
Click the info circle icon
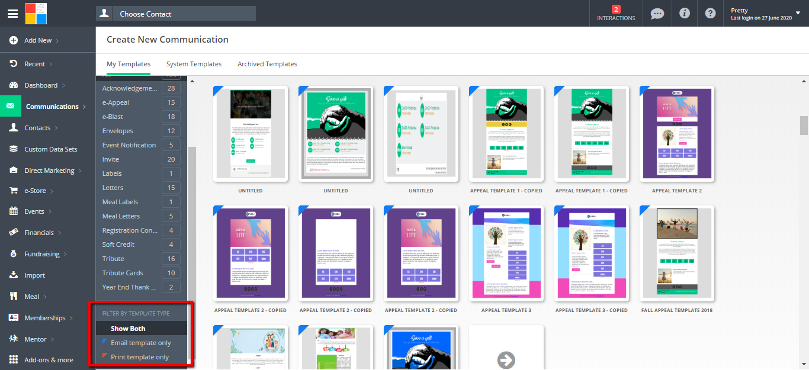click(x=685, y=13)
